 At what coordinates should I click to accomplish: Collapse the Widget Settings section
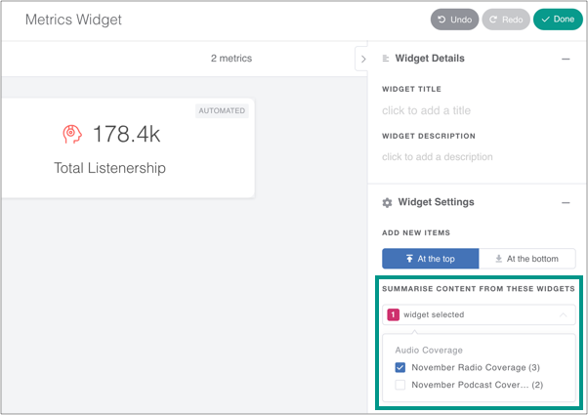(x=566, y=202)
